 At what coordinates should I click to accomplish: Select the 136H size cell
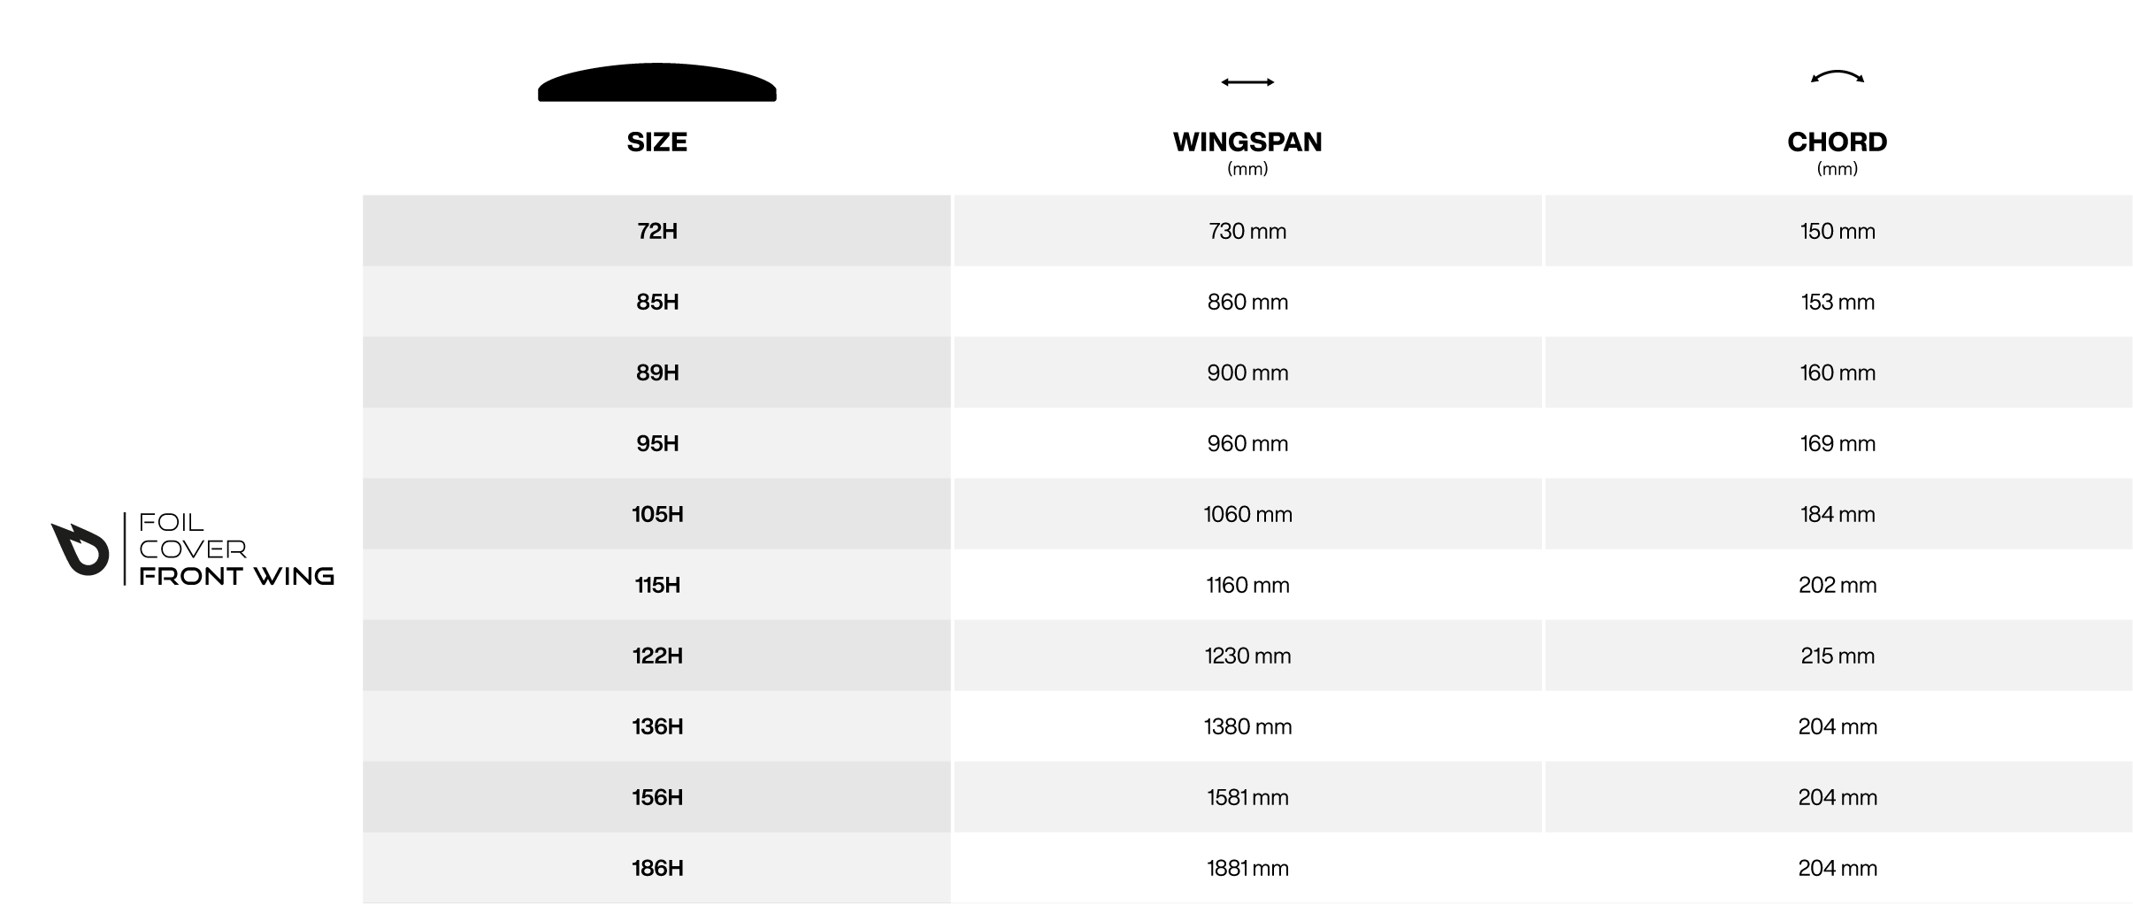(656, 726)
